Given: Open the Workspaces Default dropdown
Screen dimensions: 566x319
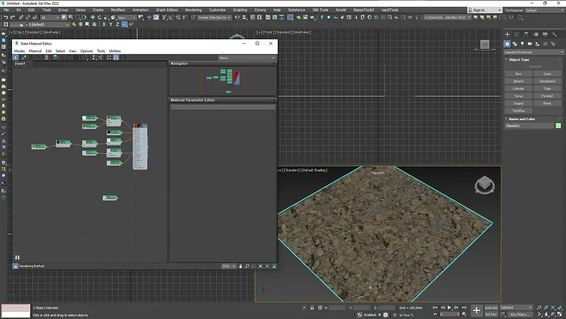Looking at the screenshot, I should pos(544,10).
